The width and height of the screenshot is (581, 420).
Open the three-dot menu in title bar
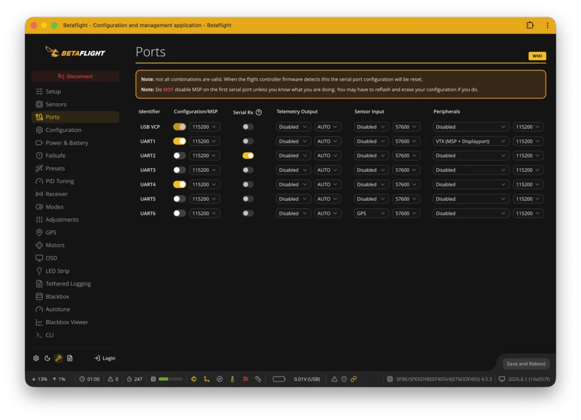(x=548, y=25)
